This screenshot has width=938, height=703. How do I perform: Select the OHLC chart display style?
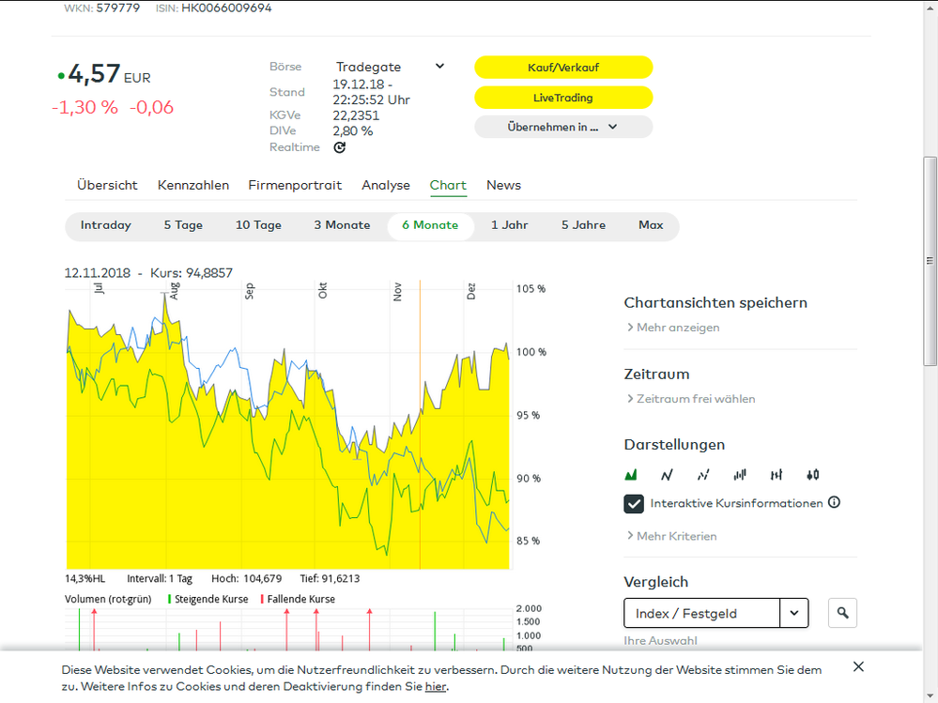pos(776,474)
